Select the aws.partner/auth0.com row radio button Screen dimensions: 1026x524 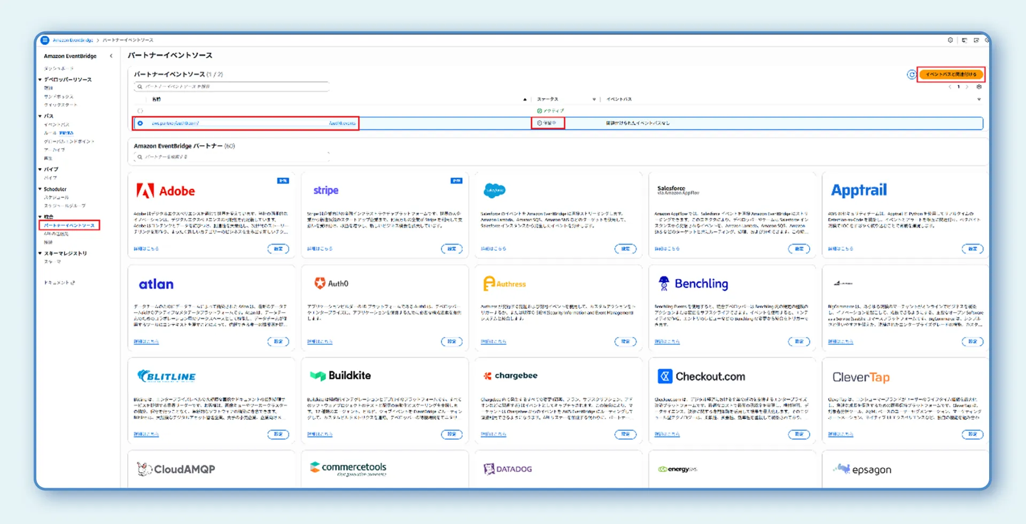tap(141, 123)
